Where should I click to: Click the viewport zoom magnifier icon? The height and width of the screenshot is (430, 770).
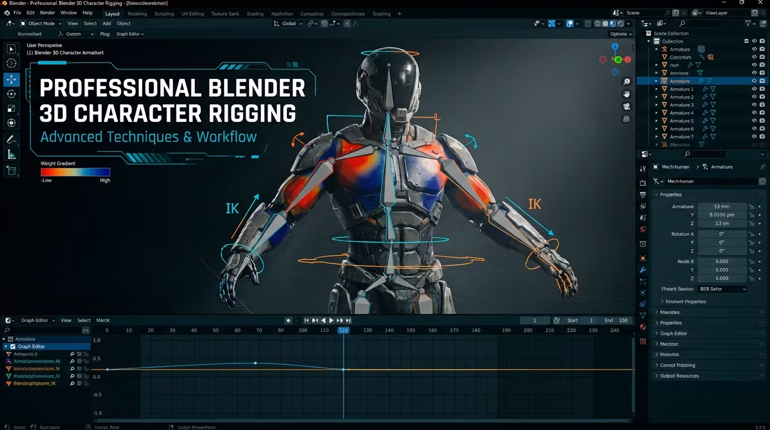[627, 82]
